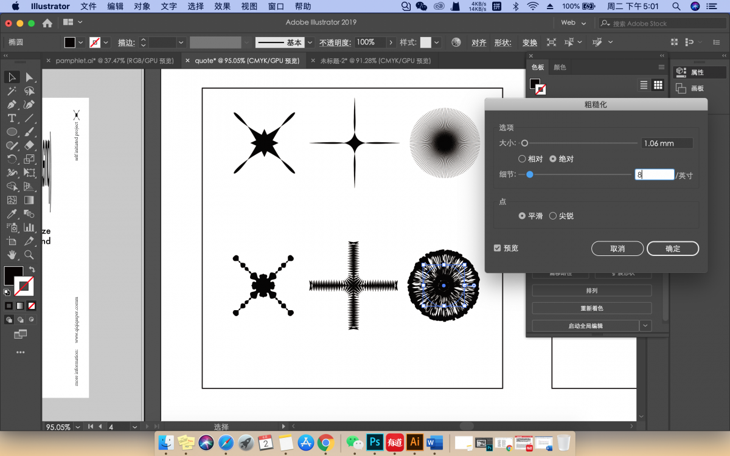Choose 尖锐 (corner) points radio
Screen dimensions: 730x456
click(553, 216)
